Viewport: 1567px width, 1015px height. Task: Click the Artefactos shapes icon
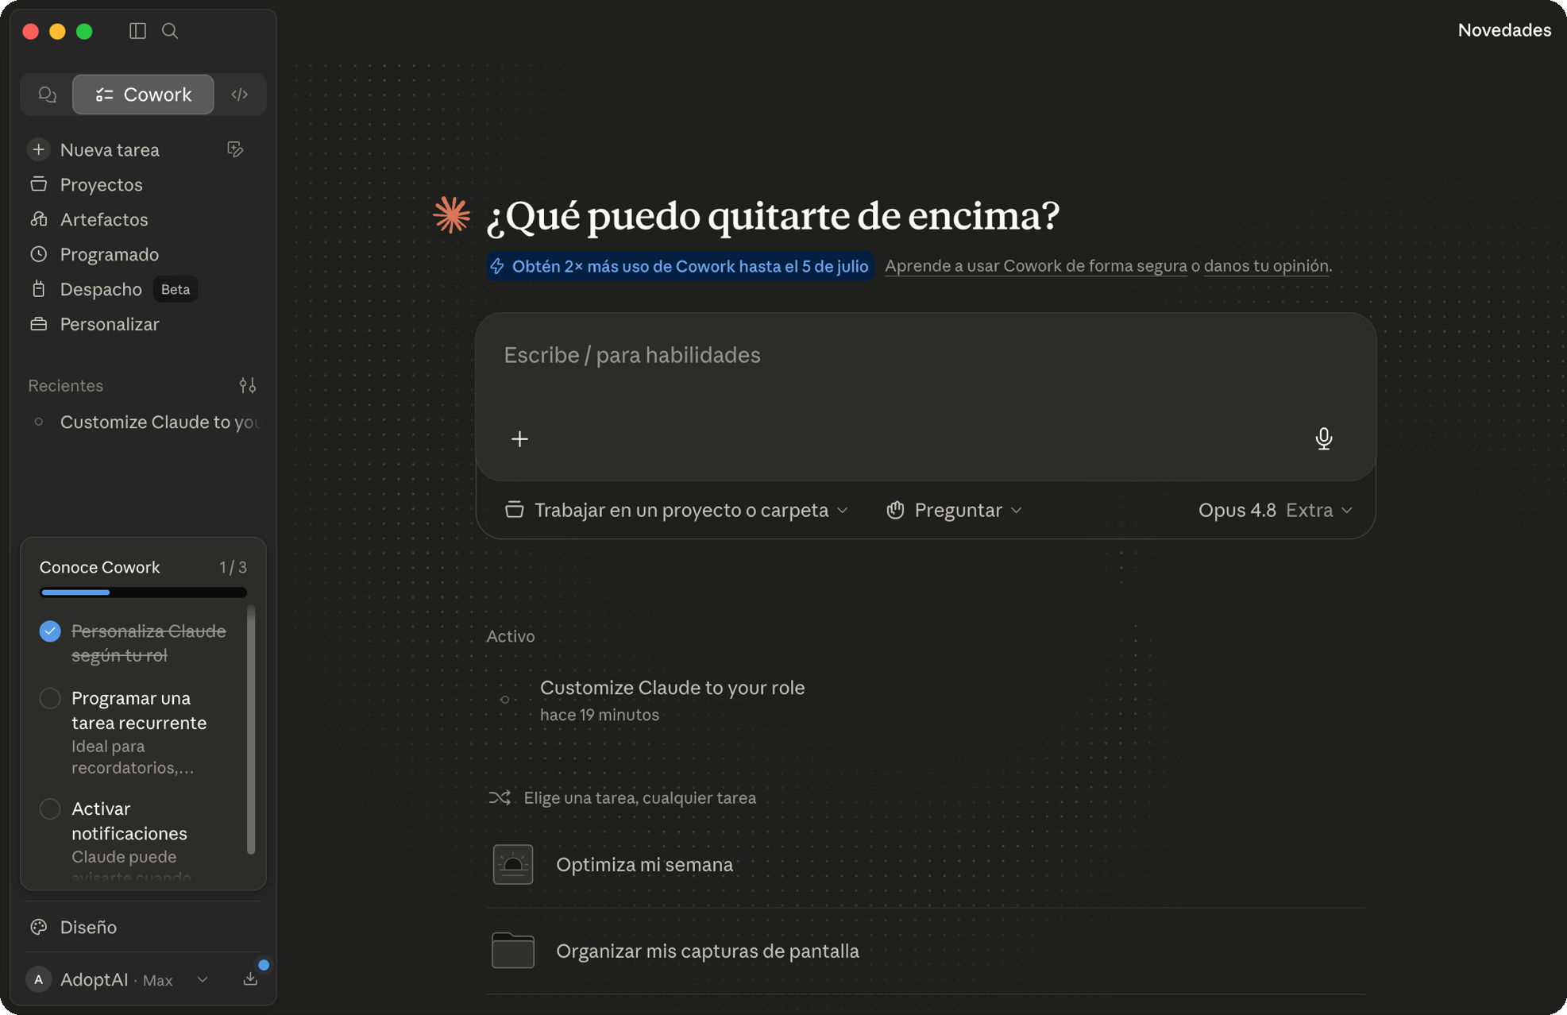[39, 219]
